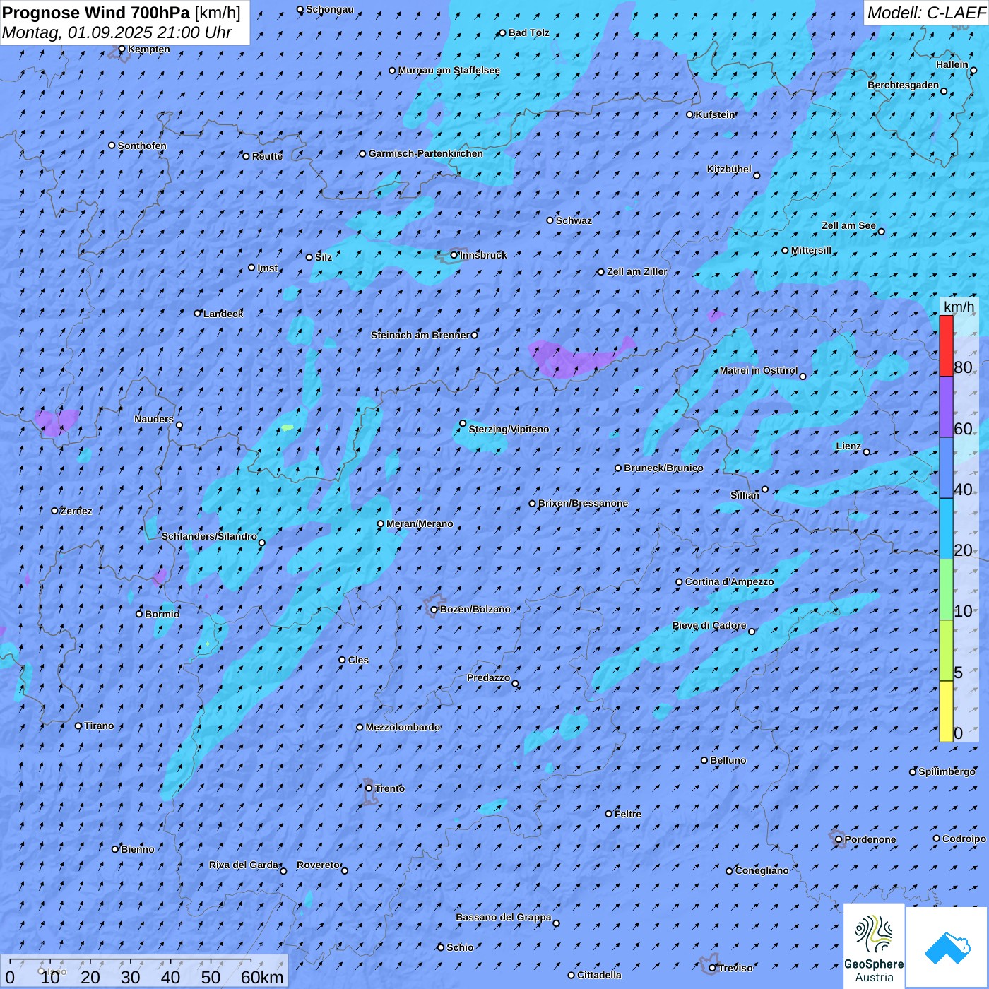This screenshot has width=989, height=989.
Task: Click the 'Kempten' label
Action: coord(148,49)
